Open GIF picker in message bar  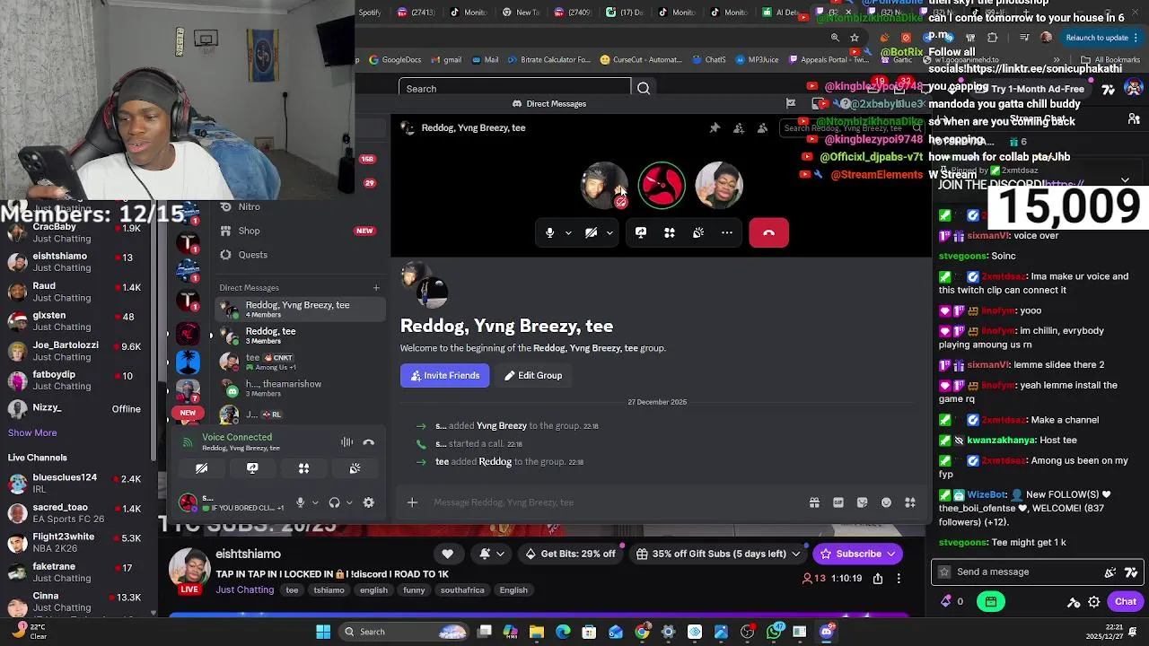pyautogui.click(x=838, y=502)
